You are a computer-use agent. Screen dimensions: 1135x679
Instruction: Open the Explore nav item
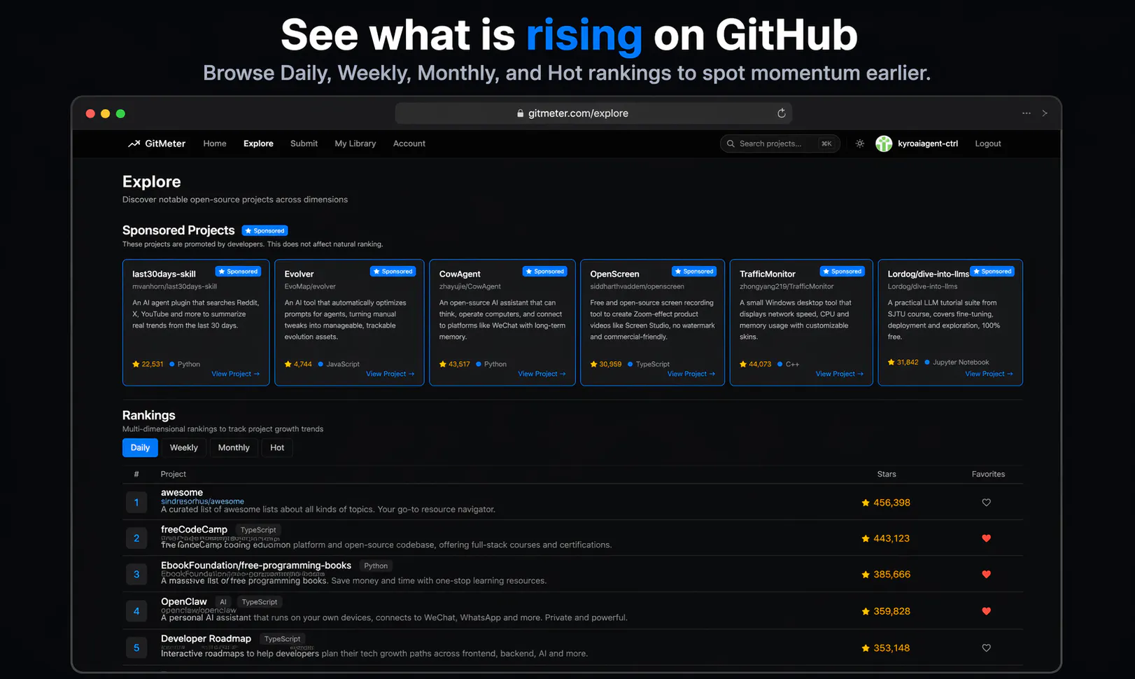pyautogui.click(x=258, y=143)
